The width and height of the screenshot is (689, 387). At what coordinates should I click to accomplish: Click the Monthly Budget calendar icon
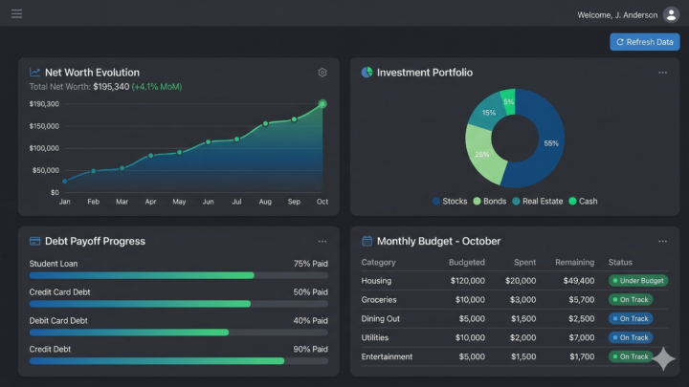367,242
